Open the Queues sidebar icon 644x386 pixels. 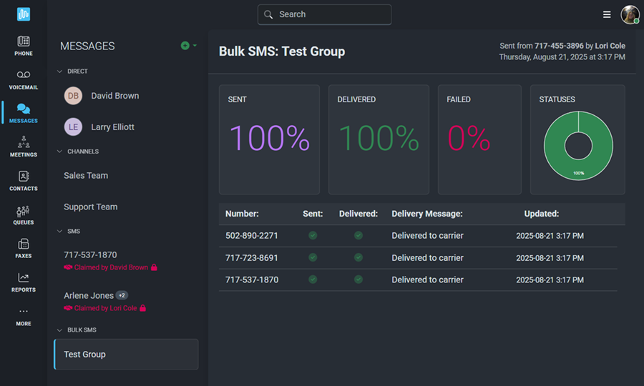24,211
